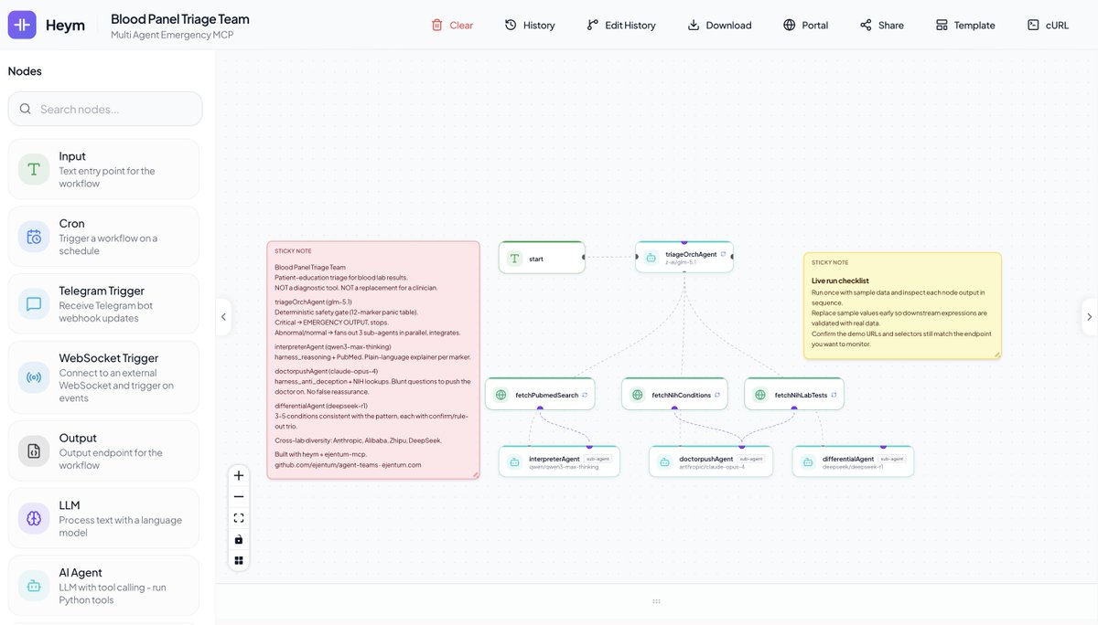
Task: Select the start node's text icon
Action: pyautogui.click(x=514, y=259)
